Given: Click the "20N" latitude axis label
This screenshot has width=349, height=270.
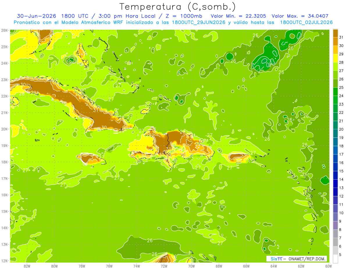Looking at the screenshot, I should (4, 129).
